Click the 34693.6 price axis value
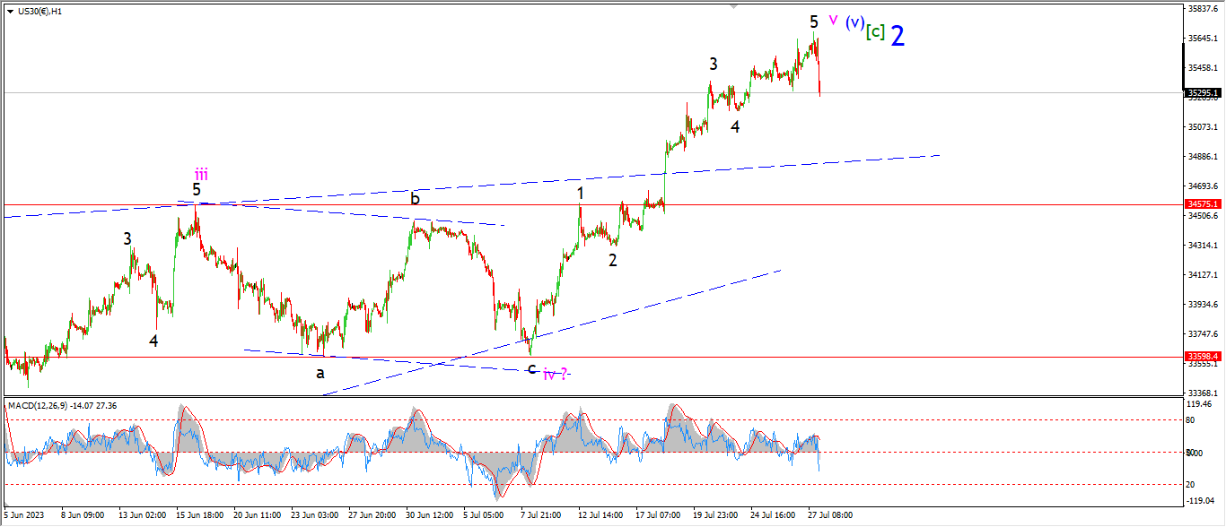 pos(1203,186)
